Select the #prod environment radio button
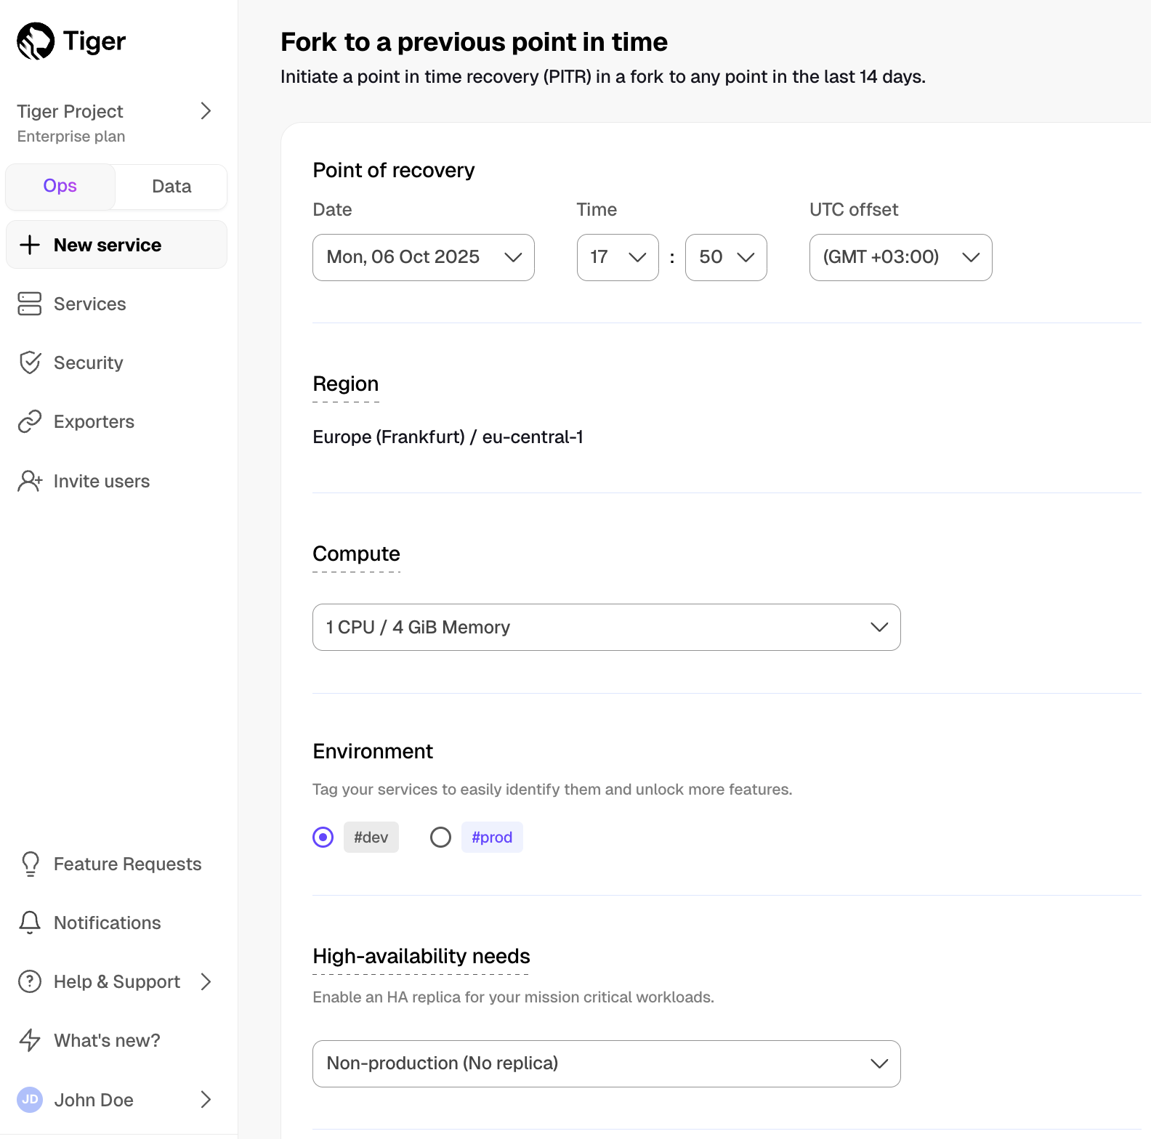1151x1139 pixels. coord(440,838)
